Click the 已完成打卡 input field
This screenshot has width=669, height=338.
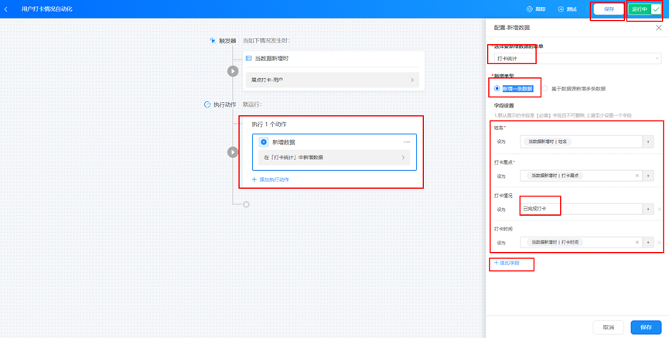(581, 209)
